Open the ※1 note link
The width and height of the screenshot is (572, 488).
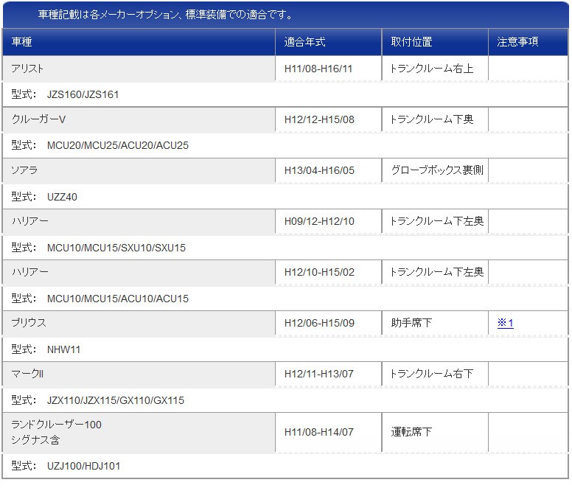505,323
